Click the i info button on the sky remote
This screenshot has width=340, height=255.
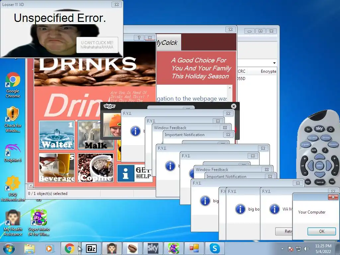(325, 150)
